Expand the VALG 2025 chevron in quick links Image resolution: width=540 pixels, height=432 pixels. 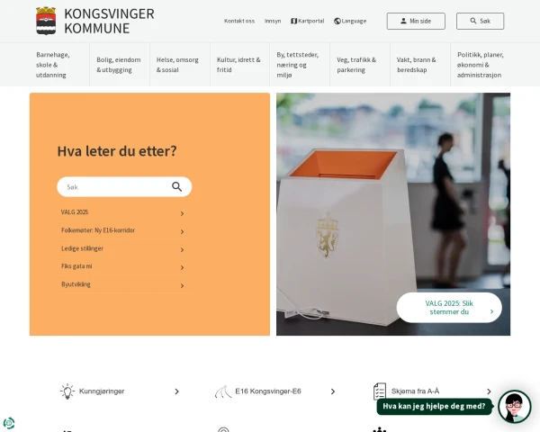click(x=182, y=213)
